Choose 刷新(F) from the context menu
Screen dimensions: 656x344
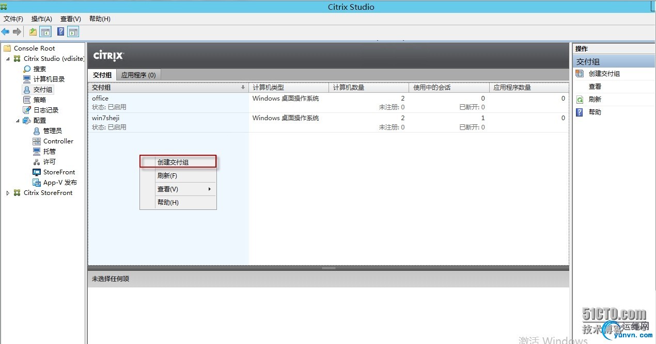pyautogui.click(x=178, y=175)
